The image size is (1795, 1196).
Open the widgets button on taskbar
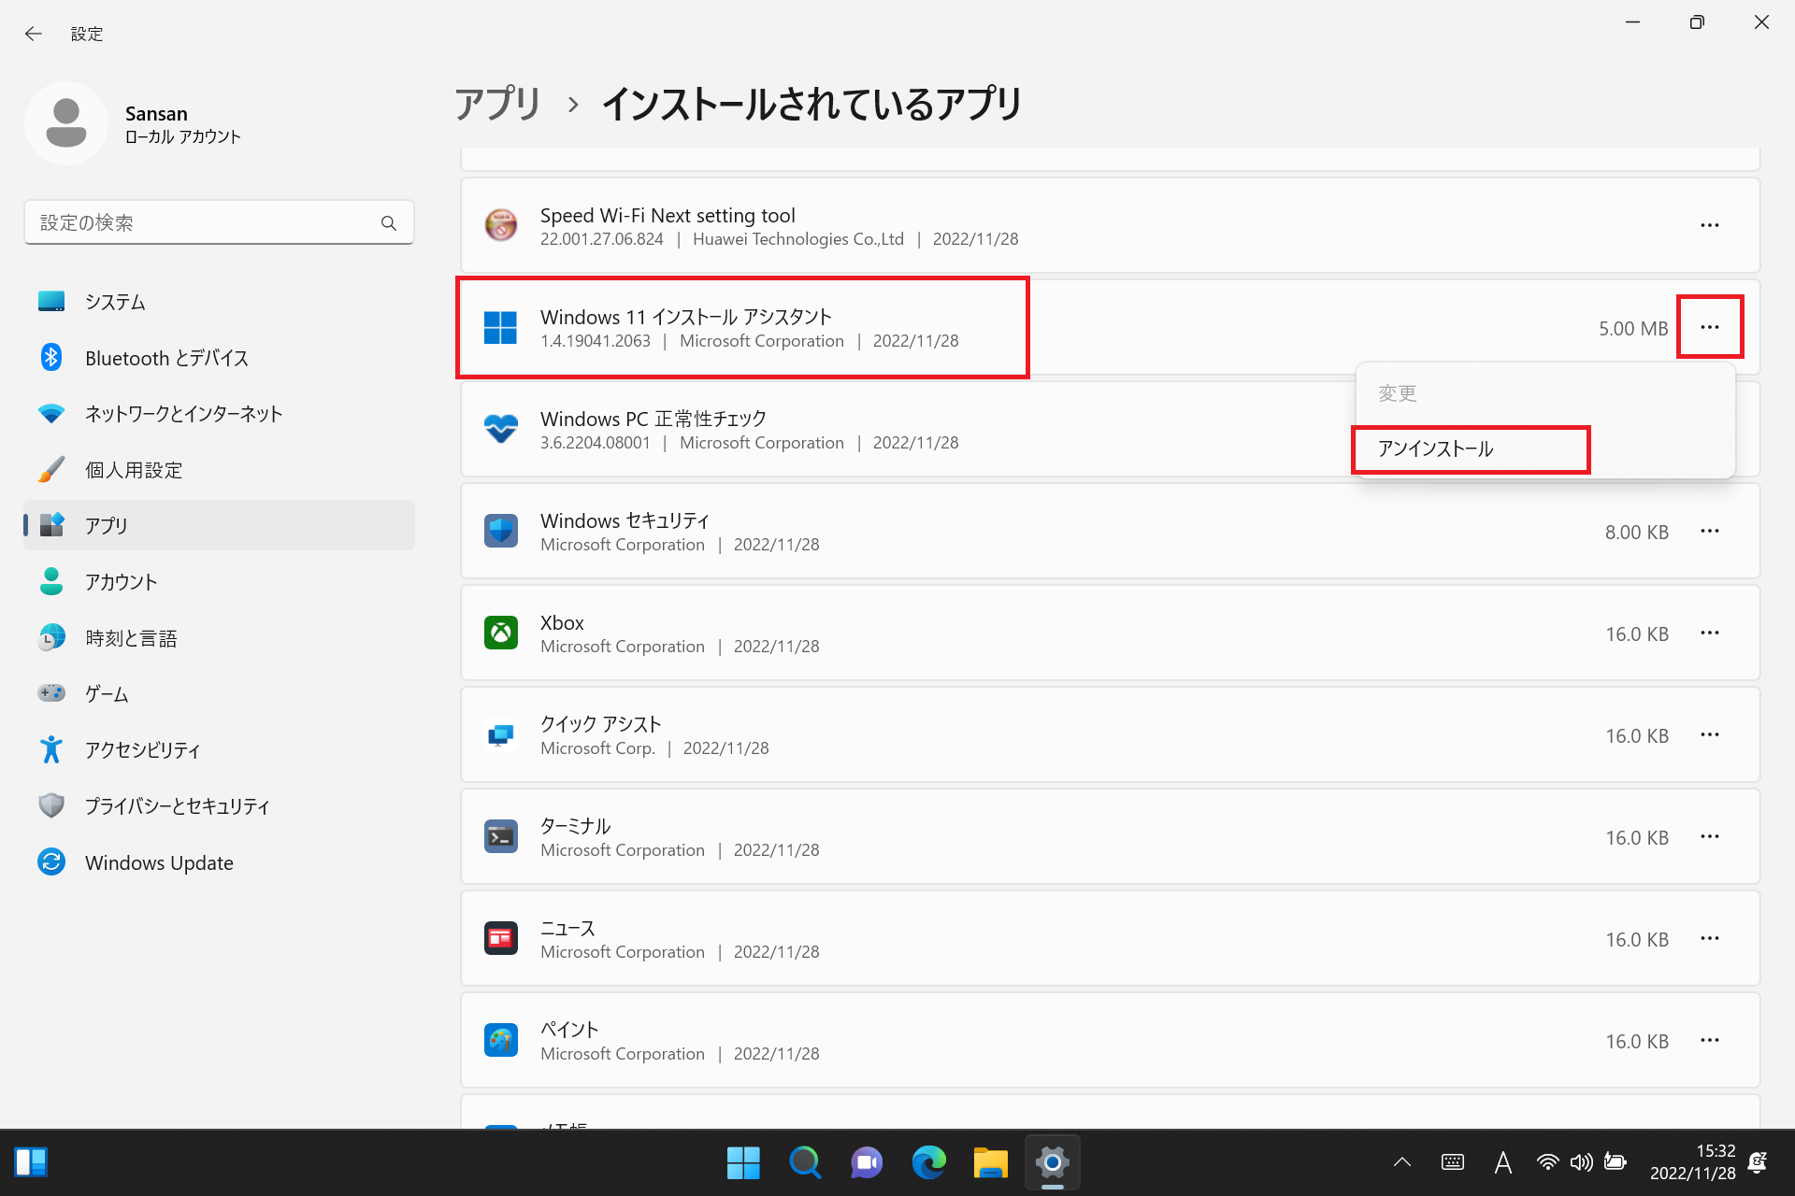[x=31, y=1162]
